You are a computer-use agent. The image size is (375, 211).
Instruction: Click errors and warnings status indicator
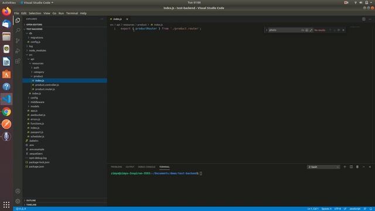coord(21,209)
